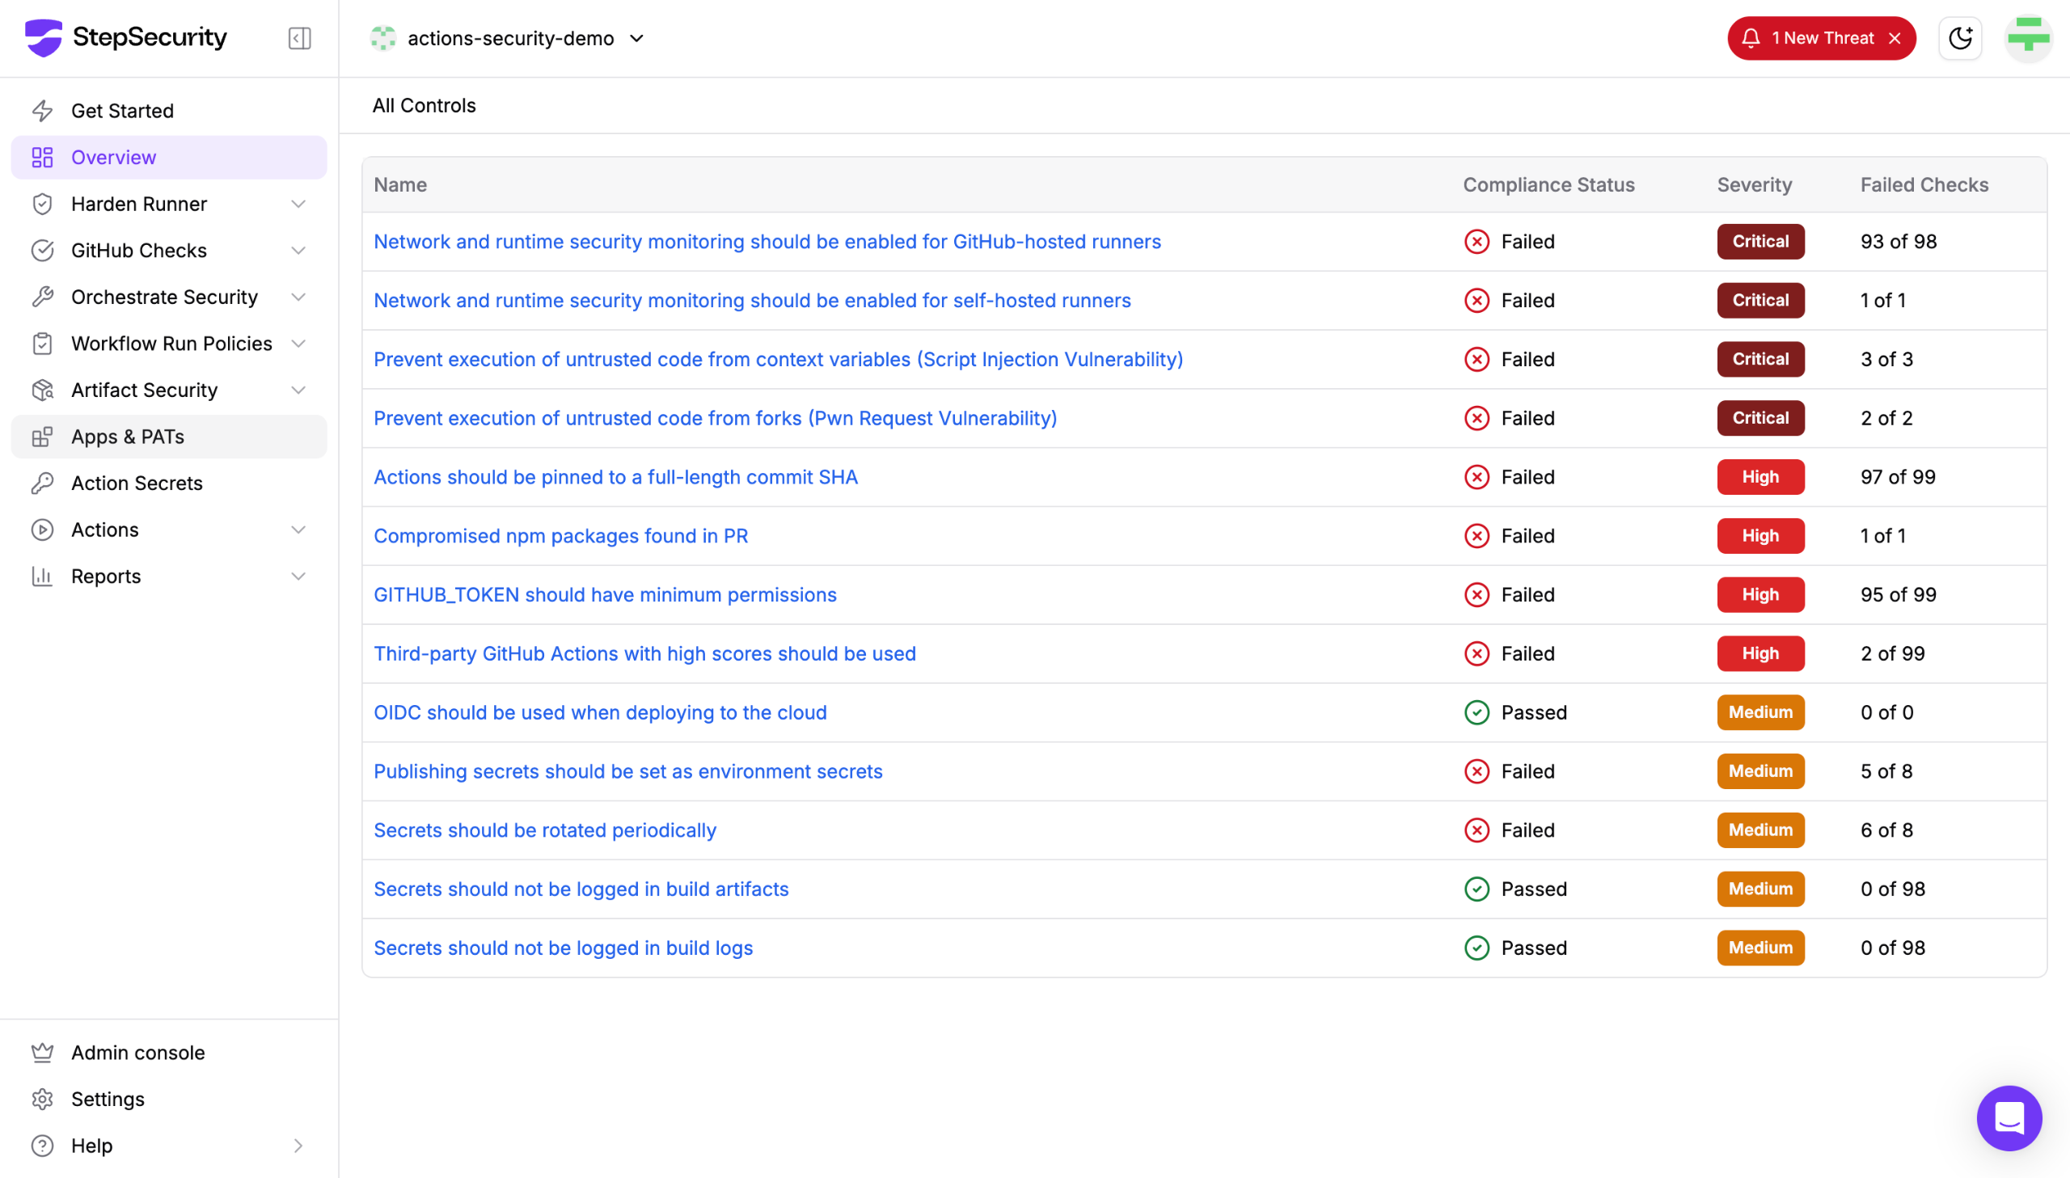Expand the Reports section

point(298,576)
